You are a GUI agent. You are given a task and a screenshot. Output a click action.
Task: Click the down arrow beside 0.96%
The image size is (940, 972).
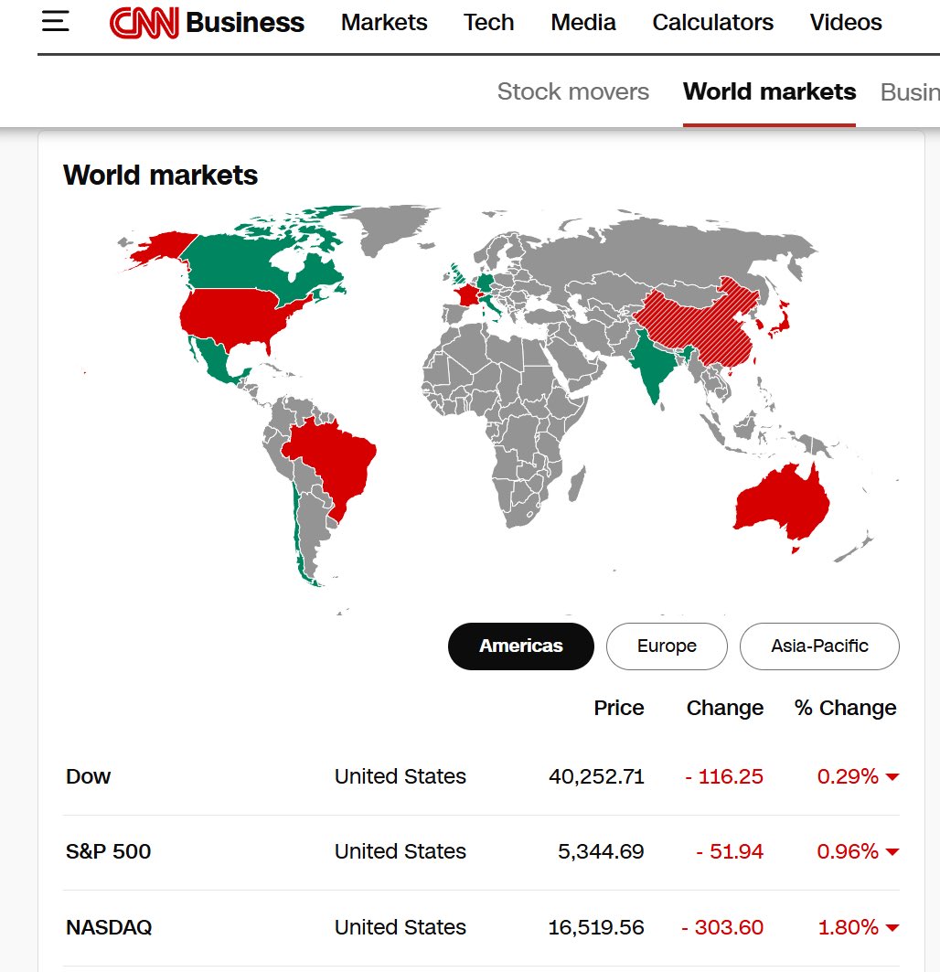(892, 852)
